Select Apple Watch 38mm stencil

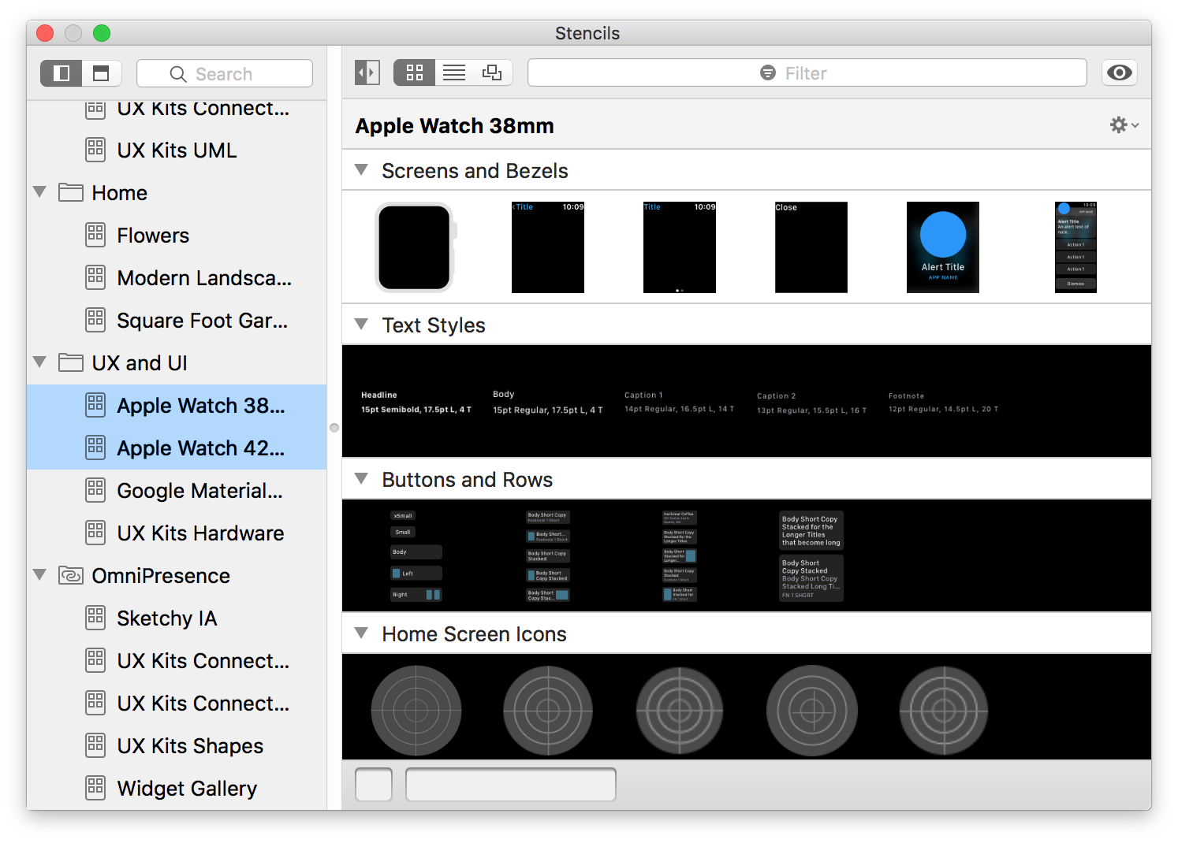coord(177,406)
